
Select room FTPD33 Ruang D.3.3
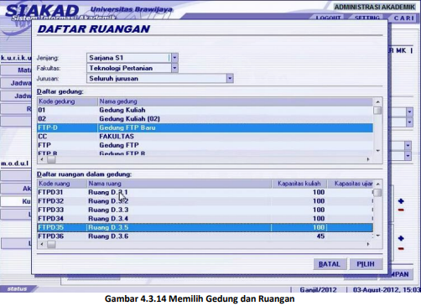tap(205, 210)
